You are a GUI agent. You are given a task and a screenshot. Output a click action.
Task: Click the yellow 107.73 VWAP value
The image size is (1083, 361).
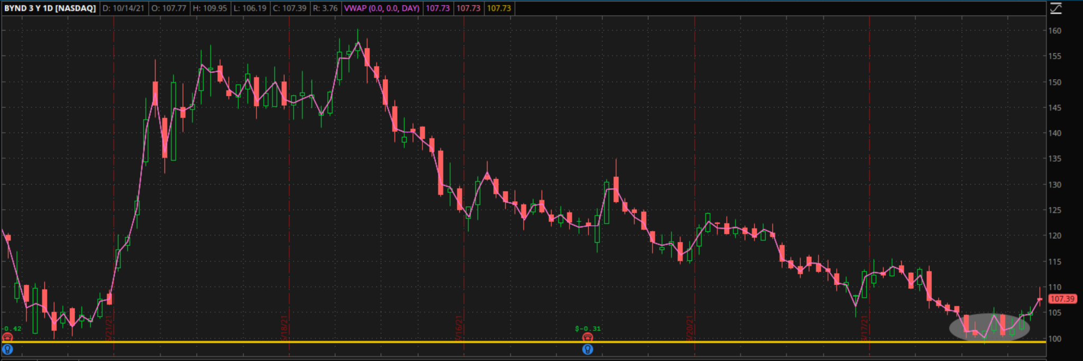pyautogui.click(x=499, y=8)
